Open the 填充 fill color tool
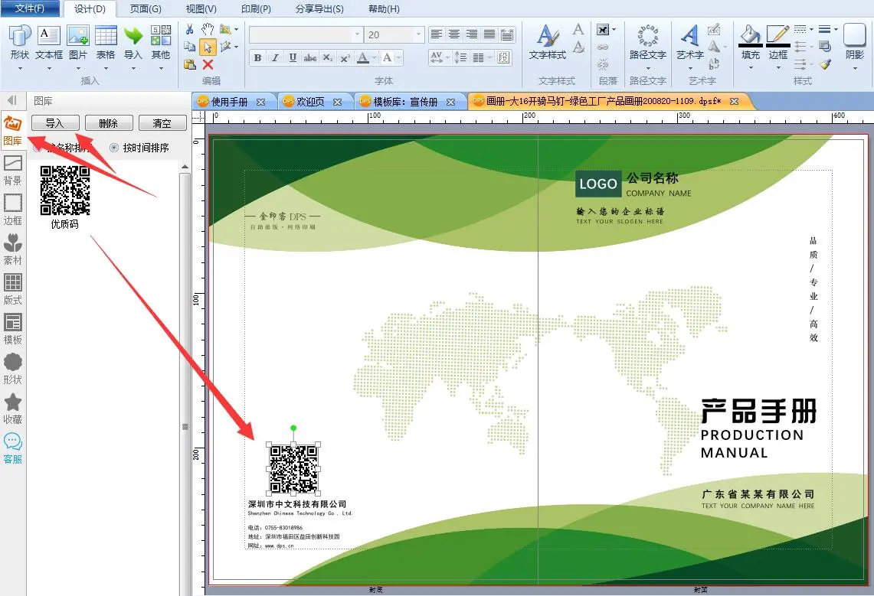 click(750, 43)
